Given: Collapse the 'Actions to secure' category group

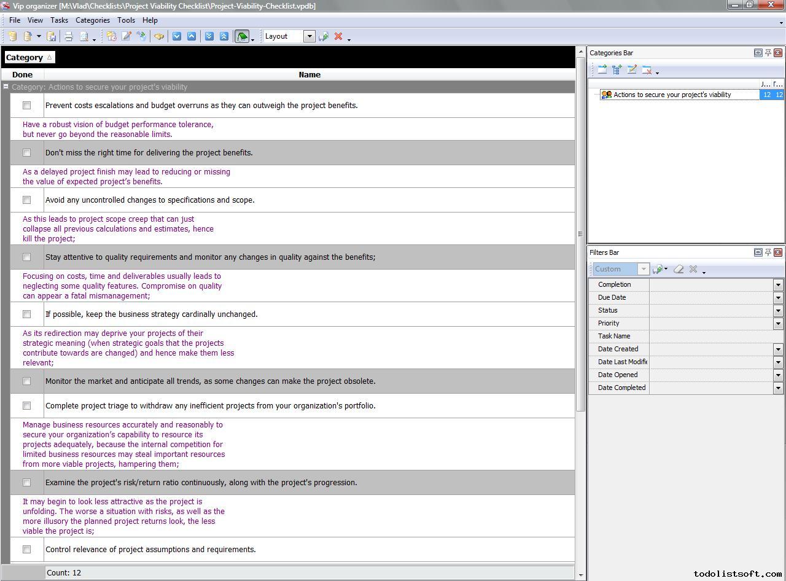Looking at the screenshot, I should click(x=6, y=87).
